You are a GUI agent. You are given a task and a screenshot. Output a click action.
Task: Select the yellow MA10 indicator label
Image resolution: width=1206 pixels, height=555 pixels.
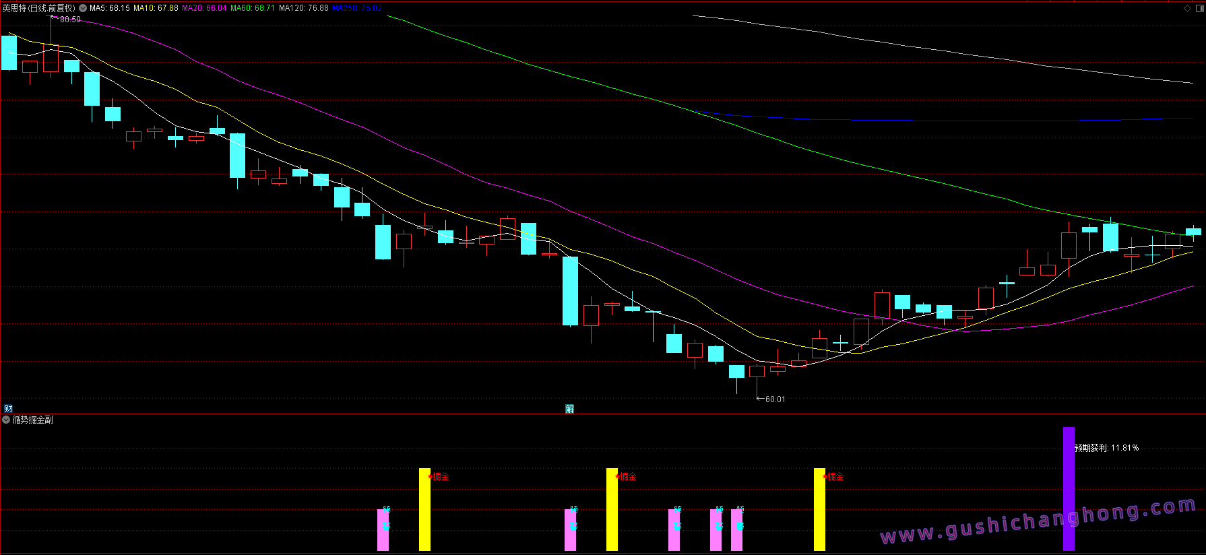tap(156, 8)
